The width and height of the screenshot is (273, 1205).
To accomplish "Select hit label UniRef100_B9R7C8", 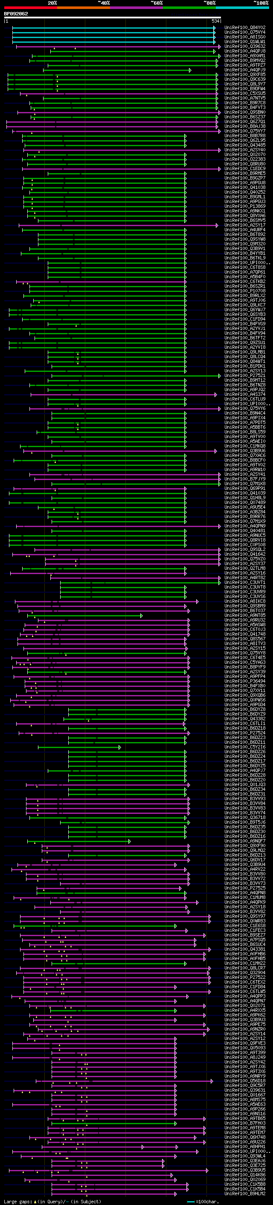I will tap(245, 103).
